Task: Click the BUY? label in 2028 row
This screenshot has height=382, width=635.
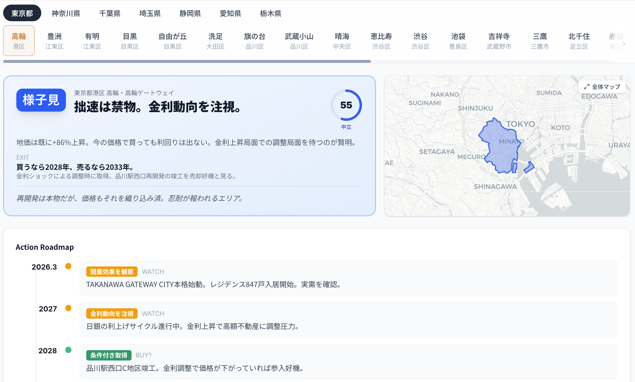Action: click(x=144, y=355)
